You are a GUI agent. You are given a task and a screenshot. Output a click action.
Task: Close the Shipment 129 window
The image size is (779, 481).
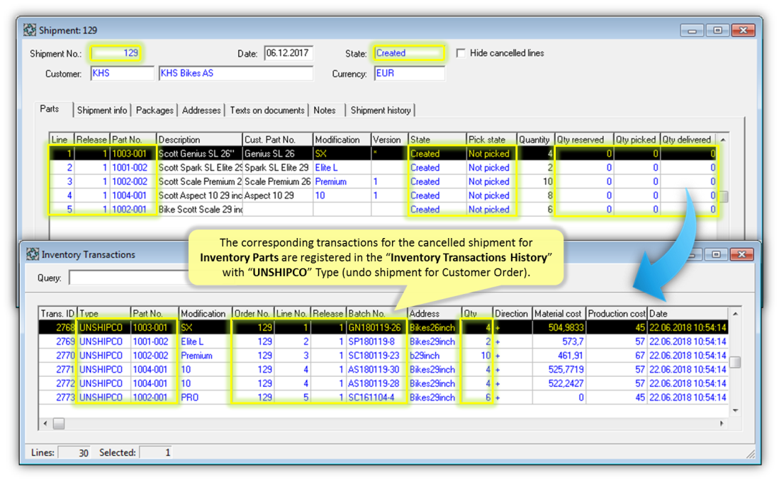[742, 30]
